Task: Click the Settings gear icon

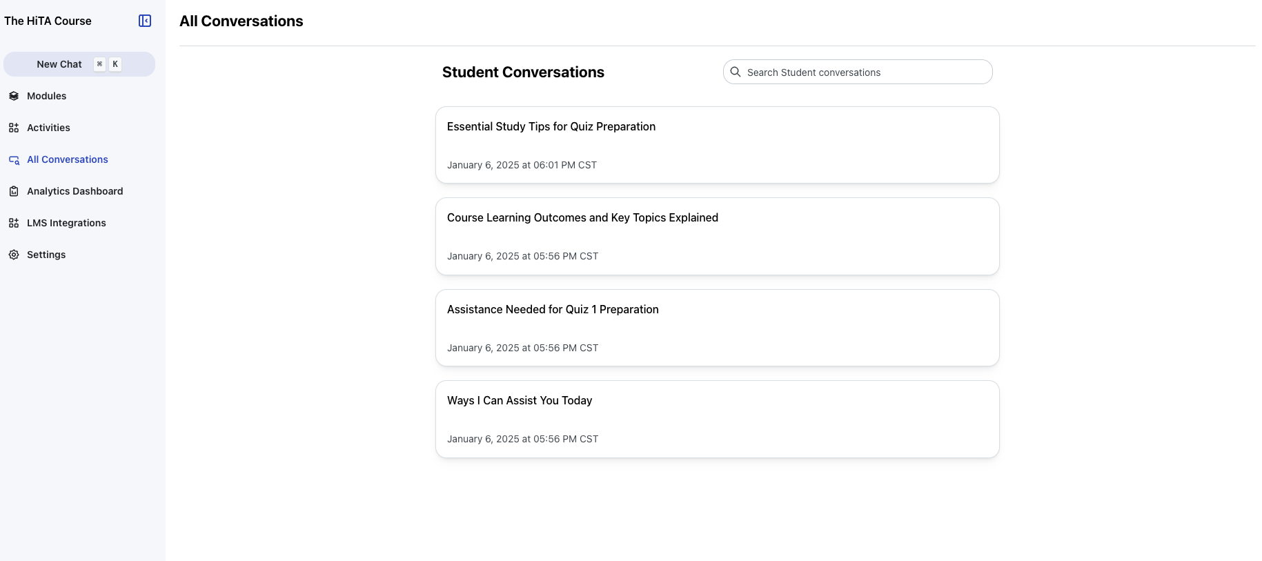Action: [14, 255]
